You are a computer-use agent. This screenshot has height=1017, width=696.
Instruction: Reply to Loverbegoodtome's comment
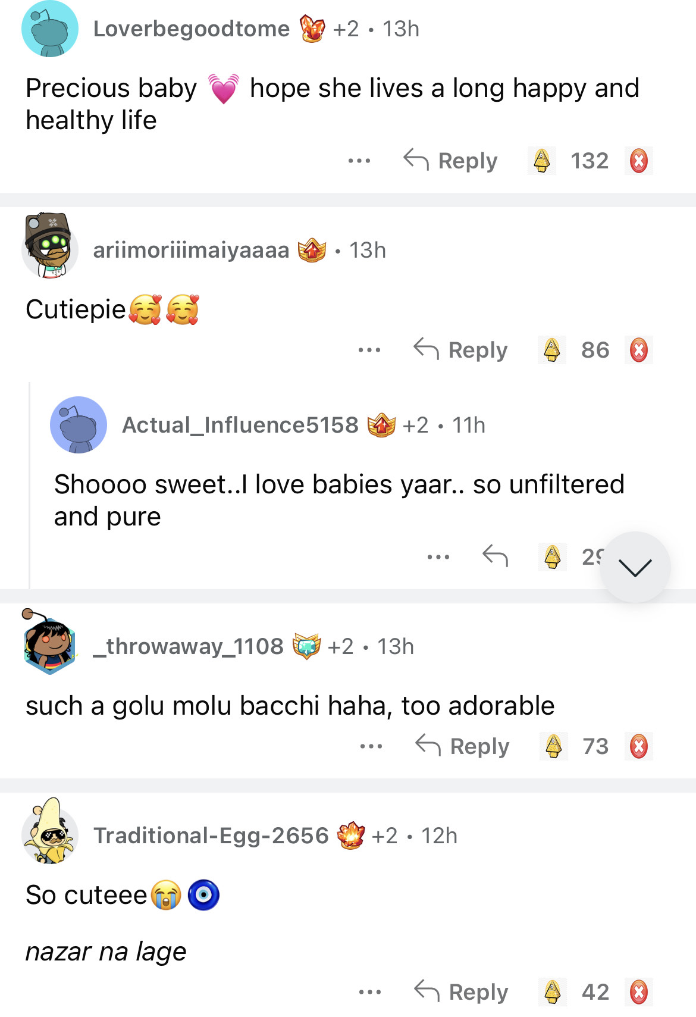[451, 161]
